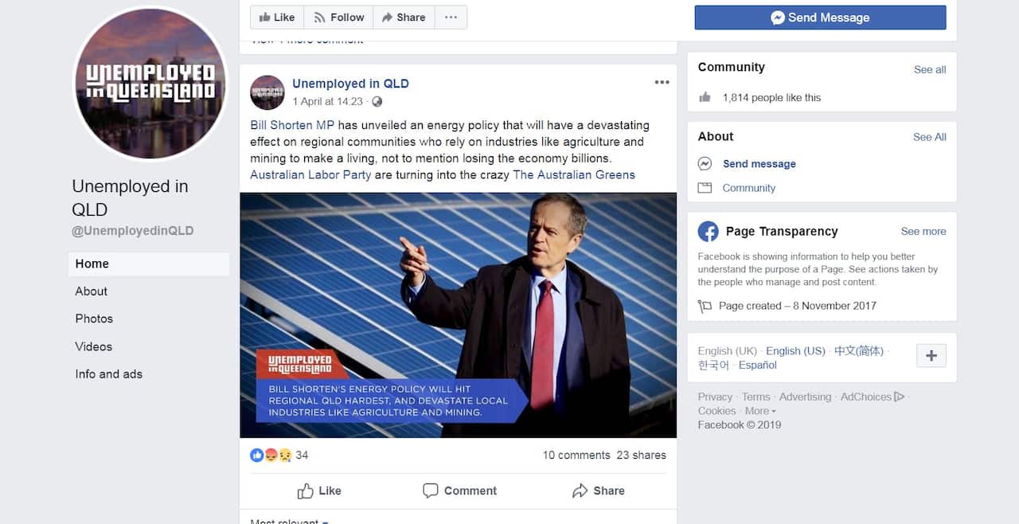Click the Messenger icon next to Send message in About
This screenshot has height=524, width=1019.
pyautogui.click(x=704, y=163)
